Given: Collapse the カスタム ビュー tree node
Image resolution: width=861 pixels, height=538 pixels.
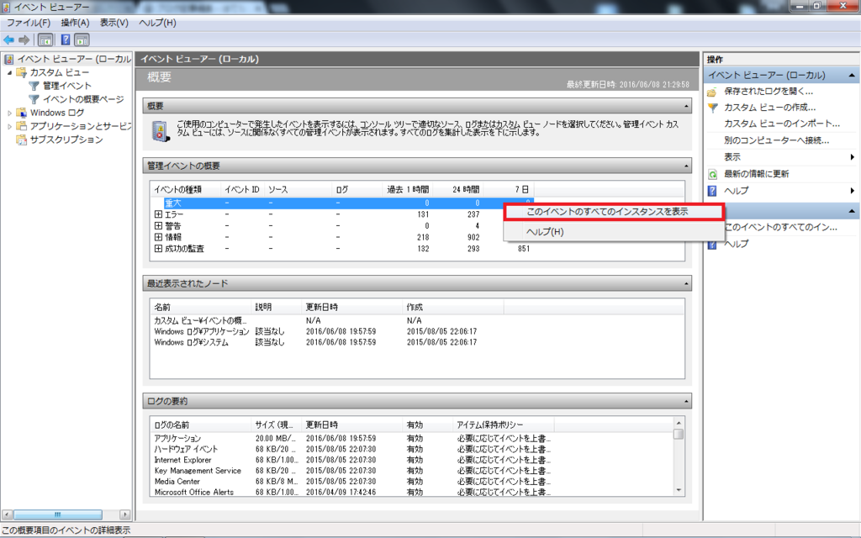Looking at the screenshot, I should tap(9, 72).
